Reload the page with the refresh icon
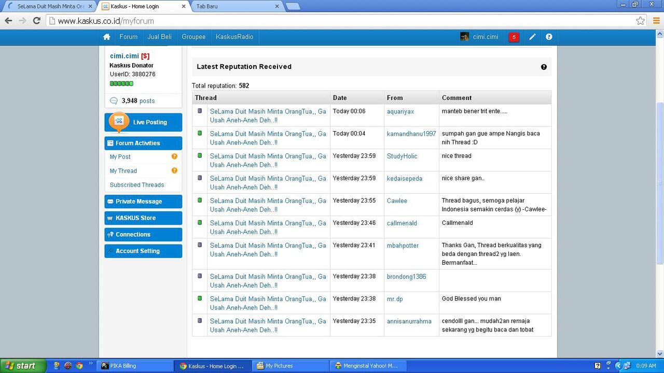Image resolution: width=664 pixels, height=373 pixels. [x=36, y=21]
